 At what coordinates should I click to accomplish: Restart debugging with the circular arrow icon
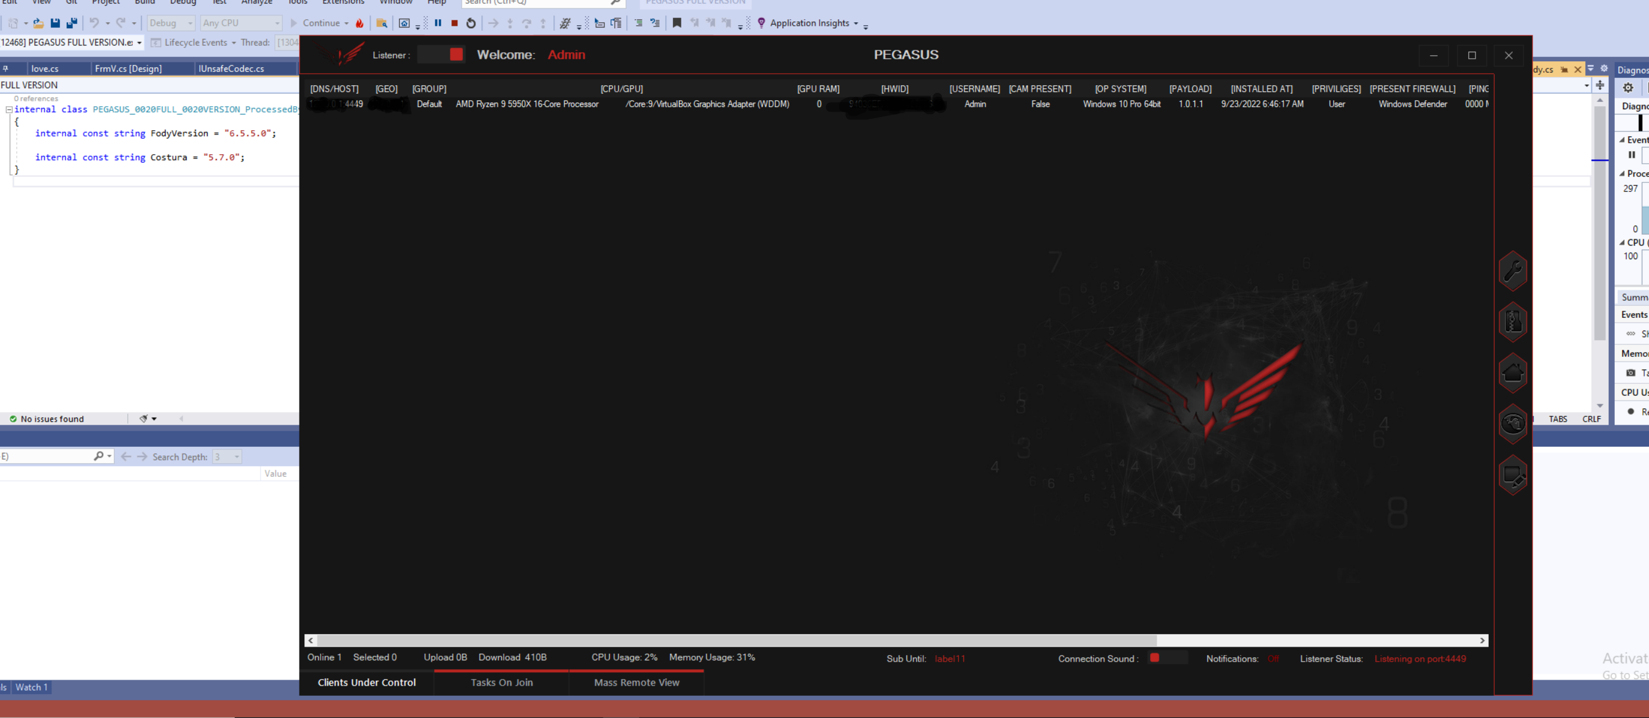click(471, 23)
